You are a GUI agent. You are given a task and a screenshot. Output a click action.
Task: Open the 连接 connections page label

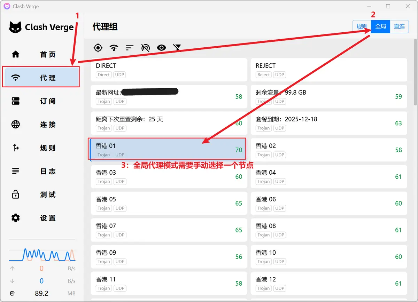pos(48,125)
